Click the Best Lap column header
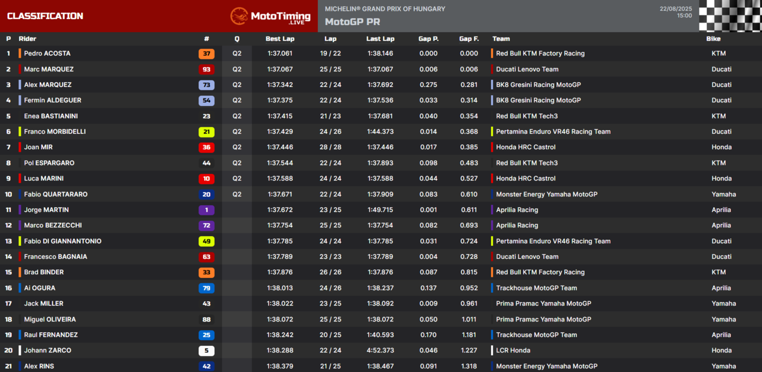762x372 pixels. pos(280,39)
